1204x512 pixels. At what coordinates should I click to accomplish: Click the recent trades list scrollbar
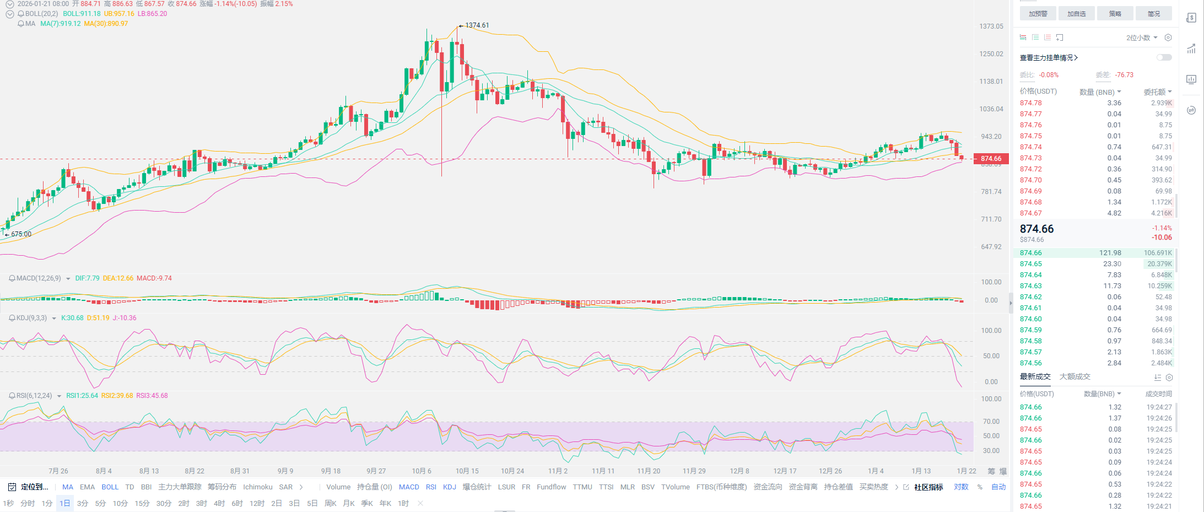pyautogui.click(x=1176, y=418)
